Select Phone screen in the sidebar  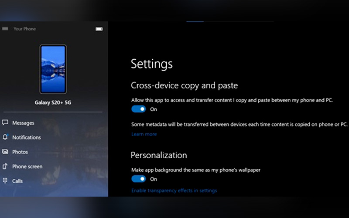27,167
